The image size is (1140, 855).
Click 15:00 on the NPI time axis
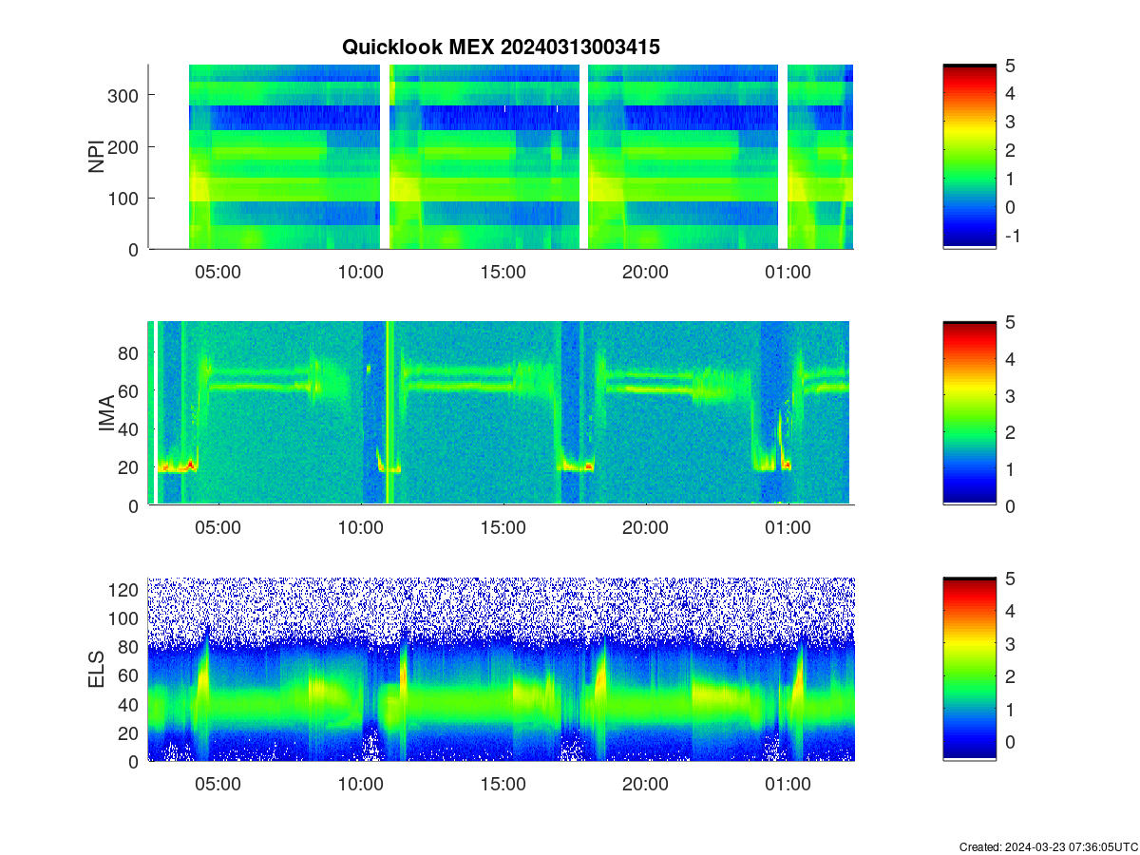tap(503, 272)
